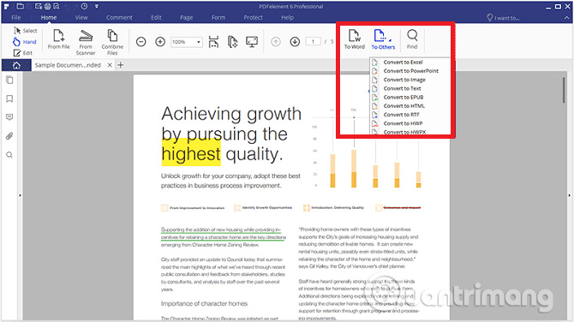
Task: Click the clock history icon in title bar
Action: [84, 6]
